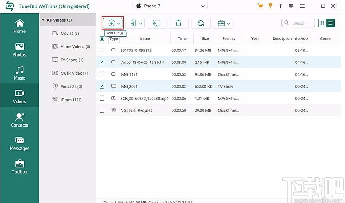
Task: Open Messages section in sidebar
Action: [19, 144]
